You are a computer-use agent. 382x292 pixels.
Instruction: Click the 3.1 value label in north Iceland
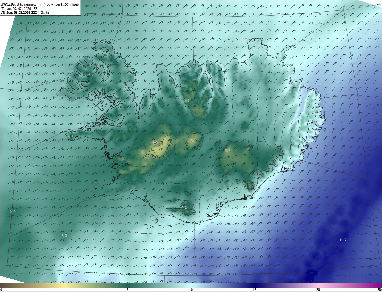pos(187,101)
